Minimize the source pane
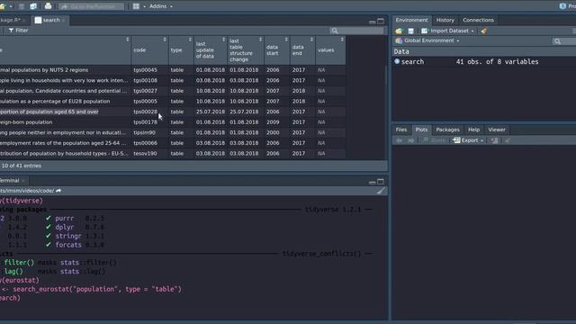The height and width of the screenshot is (324, 576). (372, 22)
